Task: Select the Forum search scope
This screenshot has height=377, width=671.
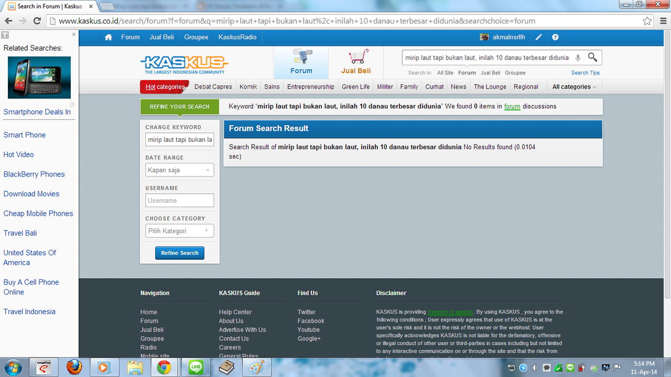Action: click(467, 73)
